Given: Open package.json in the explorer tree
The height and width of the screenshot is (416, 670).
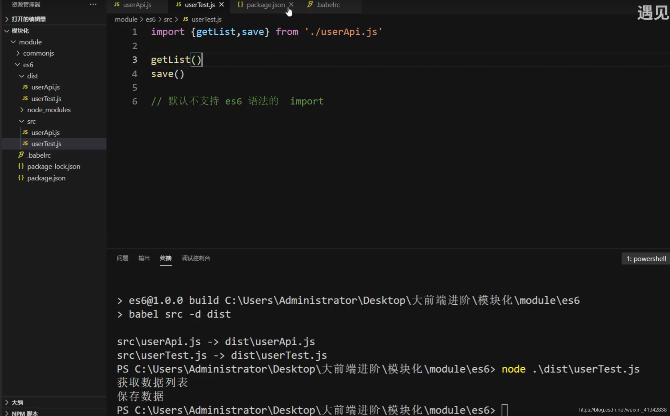Looking at the screenshot, I should 54,178.
